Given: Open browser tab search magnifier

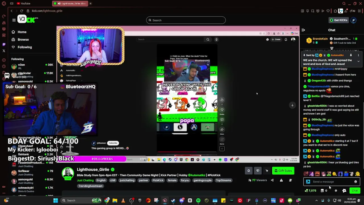Looking at the screenshot, I should [344, 3].
